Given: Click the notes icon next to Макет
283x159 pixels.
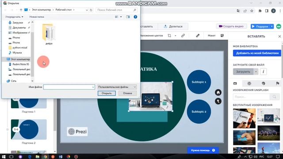Looking at the screenshot, I should click(x=222, y=36).
